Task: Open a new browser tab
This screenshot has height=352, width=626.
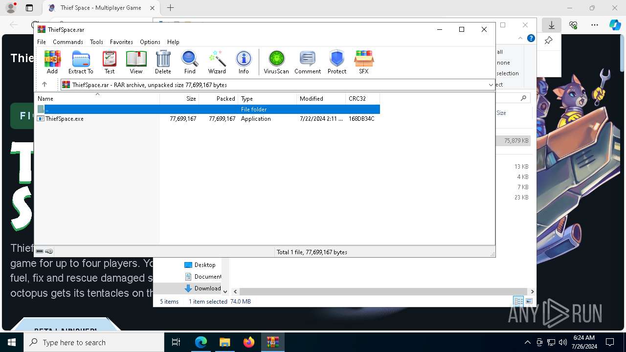Action: 170,8
